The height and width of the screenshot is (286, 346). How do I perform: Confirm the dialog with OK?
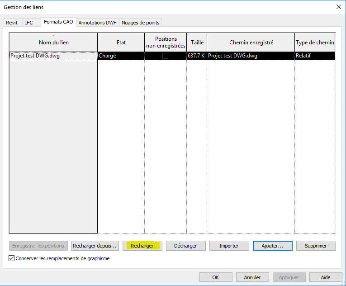(x=215, y=277)
